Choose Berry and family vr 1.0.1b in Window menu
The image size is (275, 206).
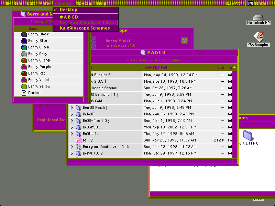tap(86, 23)
